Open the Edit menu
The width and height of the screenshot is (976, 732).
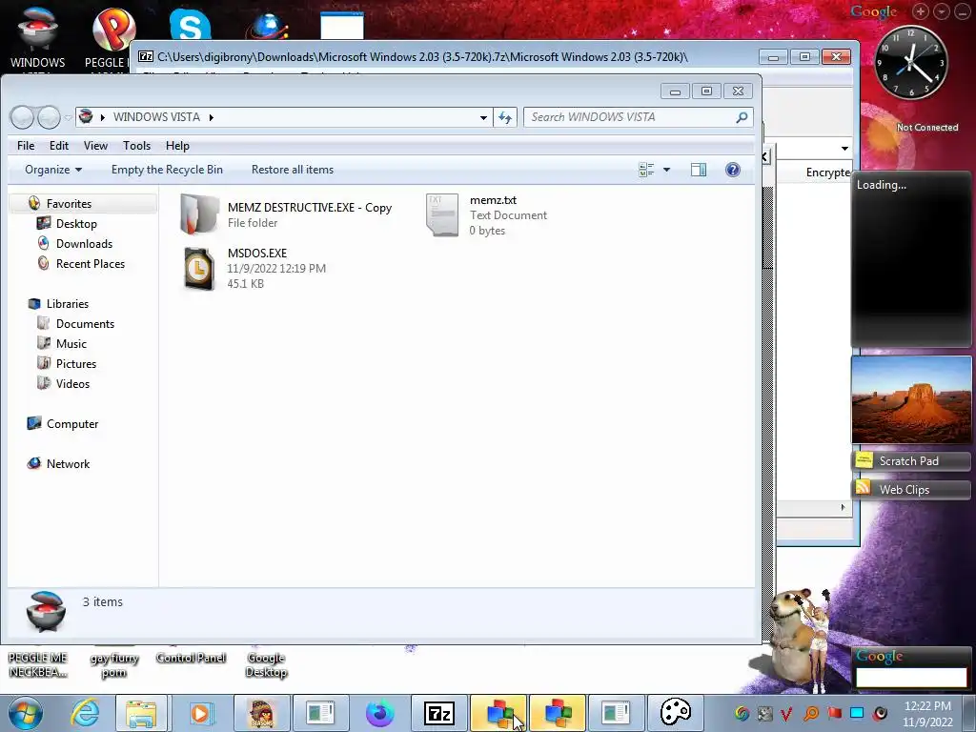[x=59, y=146]
